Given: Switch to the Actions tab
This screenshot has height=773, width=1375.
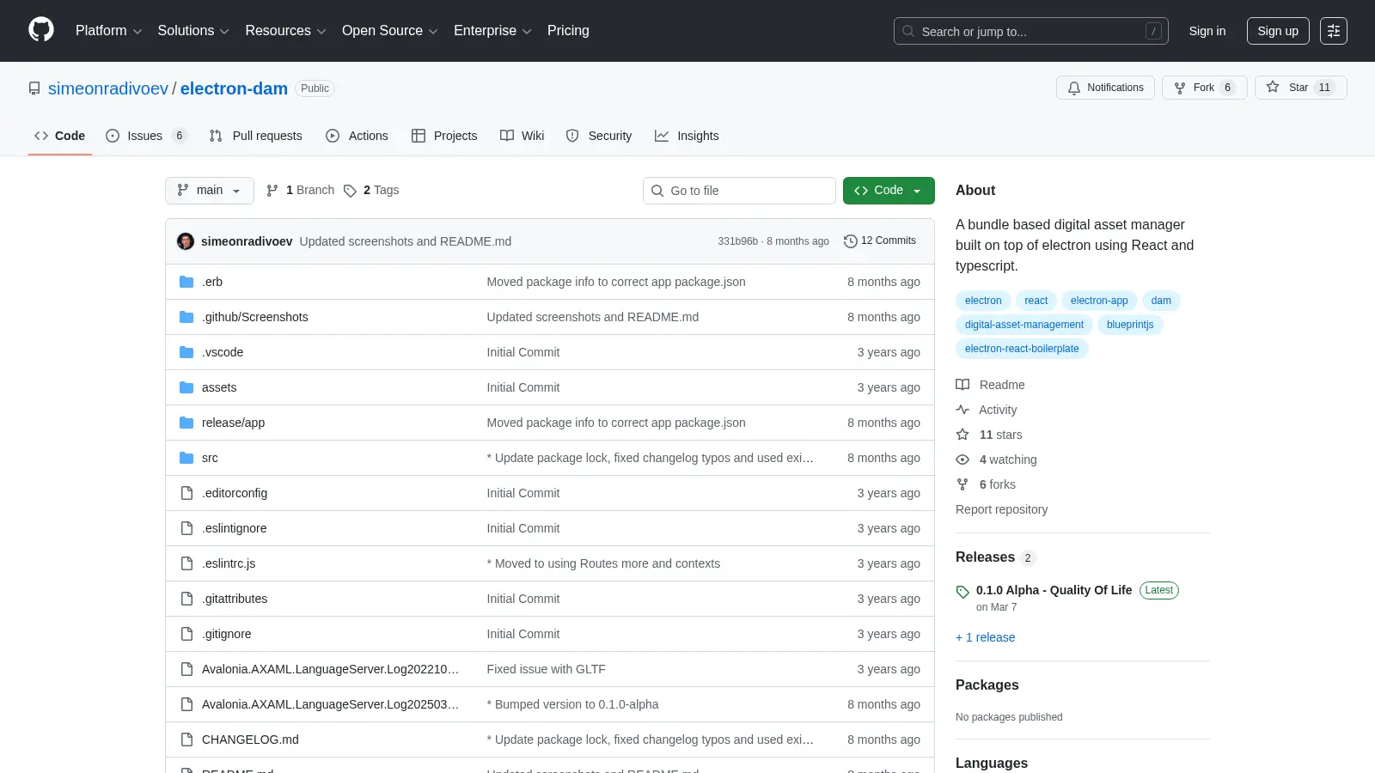Looking at the screenshot, I should (x=357, y=136).
